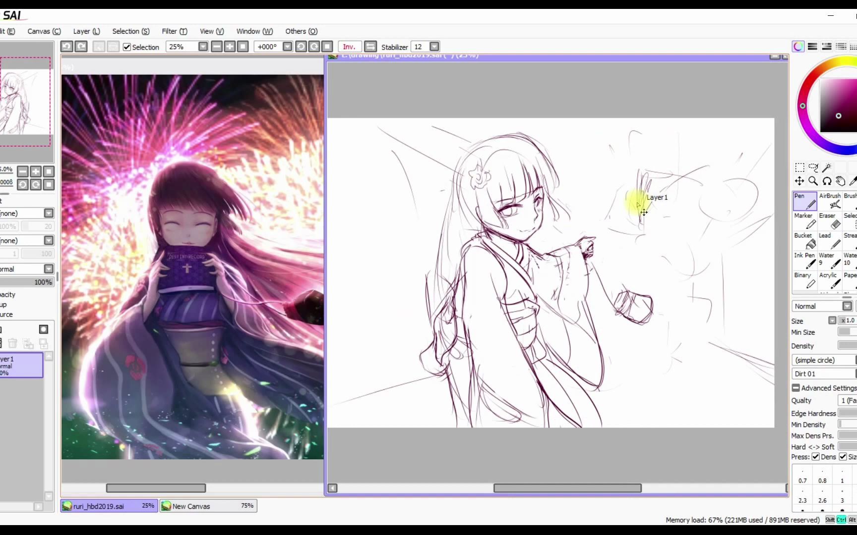Select the Marker brush
Image resolution: width=857 pixels, height=535 pixels.
pyautogui.click(x=805, y=221)
